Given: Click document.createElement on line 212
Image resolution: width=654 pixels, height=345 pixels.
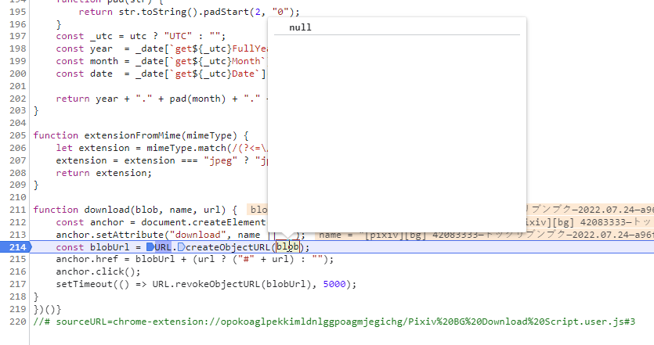Looking at the screenshot, I should coord(203,222).
